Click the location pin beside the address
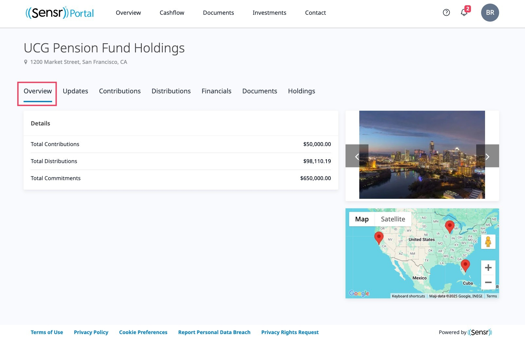The width and height of the screenshot is (525, 338). click(26, 62)
